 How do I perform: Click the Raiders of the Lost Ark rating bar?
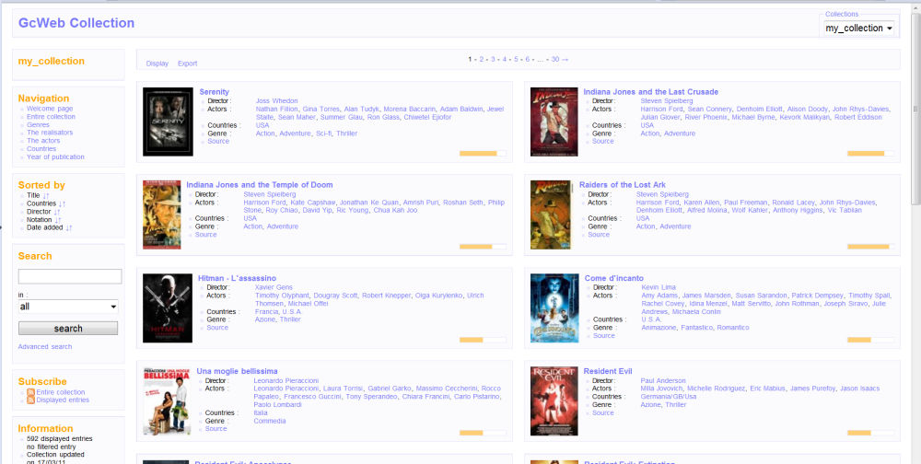(870, 247)
